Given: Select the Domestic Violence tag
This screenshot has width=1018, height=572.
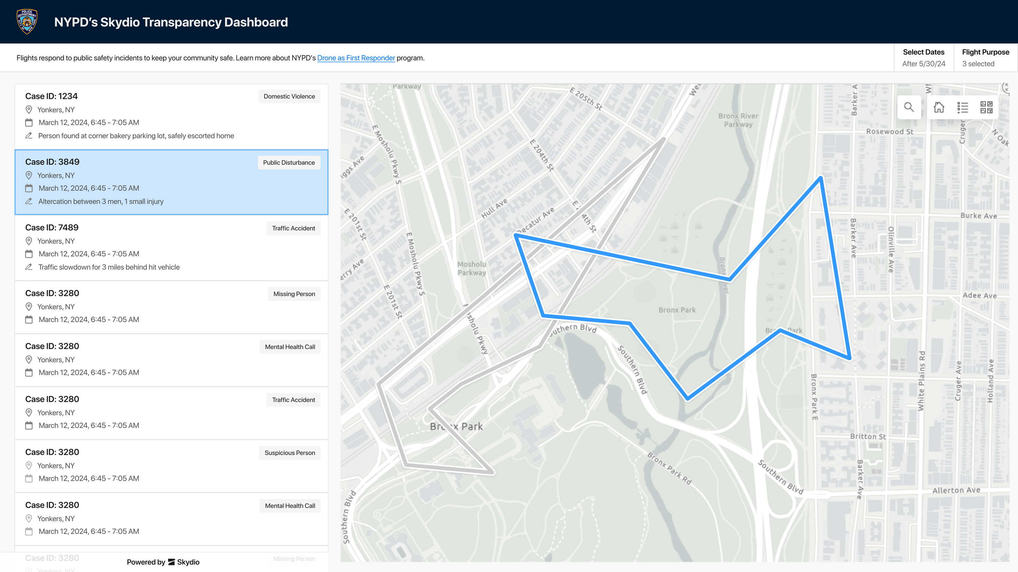Looking at the screenshot, I should [x=289, y=96].
